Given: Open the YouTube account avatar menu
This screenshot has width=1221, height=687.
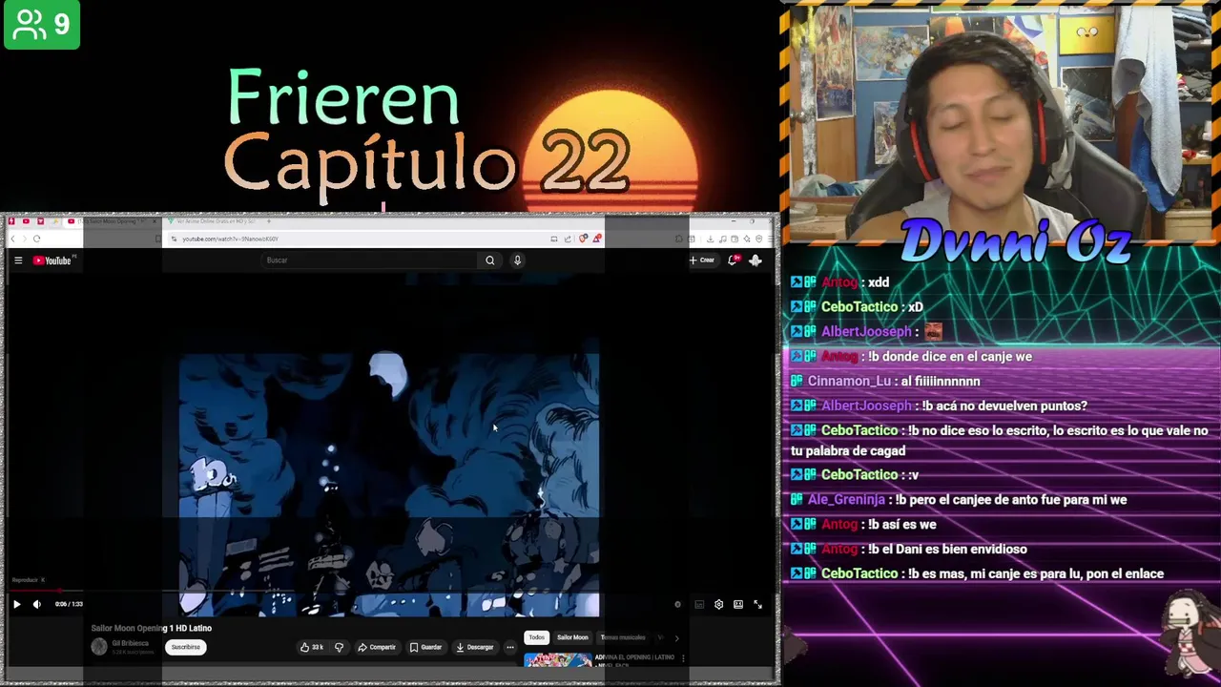Looking at the screenshot, I should coord(755,260).
